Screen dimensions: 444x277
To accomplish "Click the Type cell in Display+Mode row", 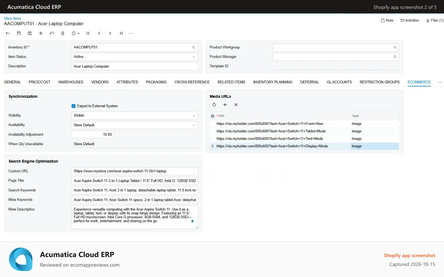I will coord(375,146).
